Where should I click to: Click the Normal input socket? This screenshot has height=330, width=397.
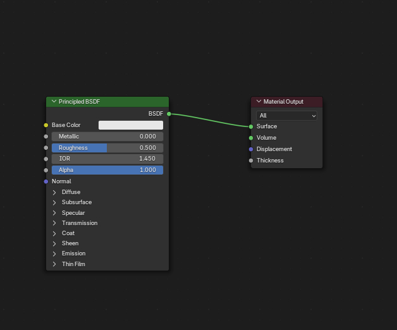point(46,181)
